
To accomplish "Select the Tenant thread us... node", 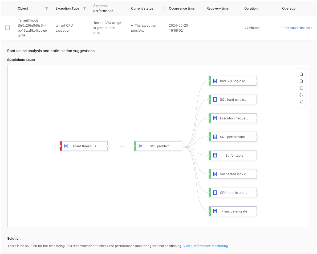I will [83, 146].
